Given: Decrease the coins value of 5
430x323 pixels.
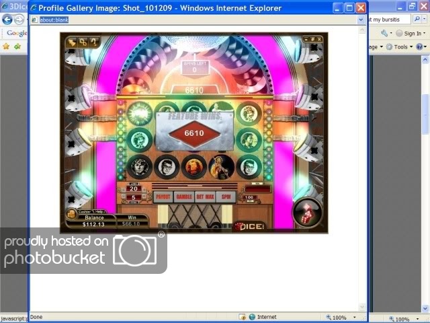Looking at the screenshot, I should (x=124, y=196).
